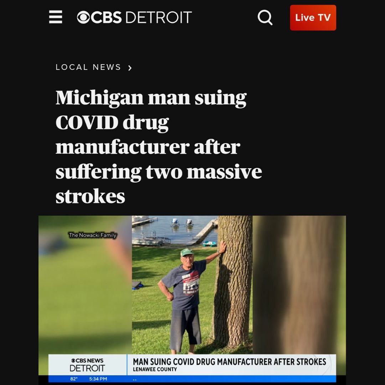Image resolution: width=385 pixels, height=385 pixels.
Task: Click the MAN SUING COVID DRUG banner text
Action: click(x=229, y=362)
